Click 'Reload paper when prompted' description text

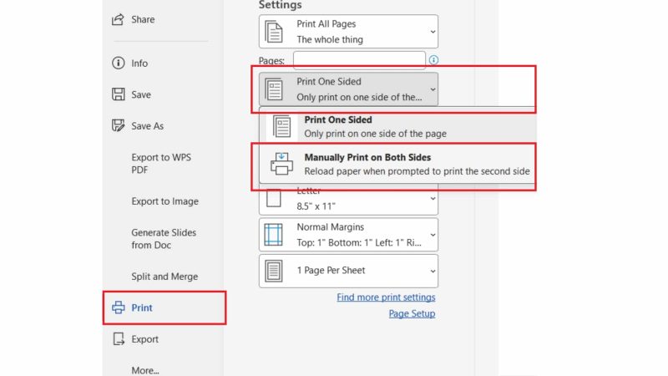pos(417,171)
